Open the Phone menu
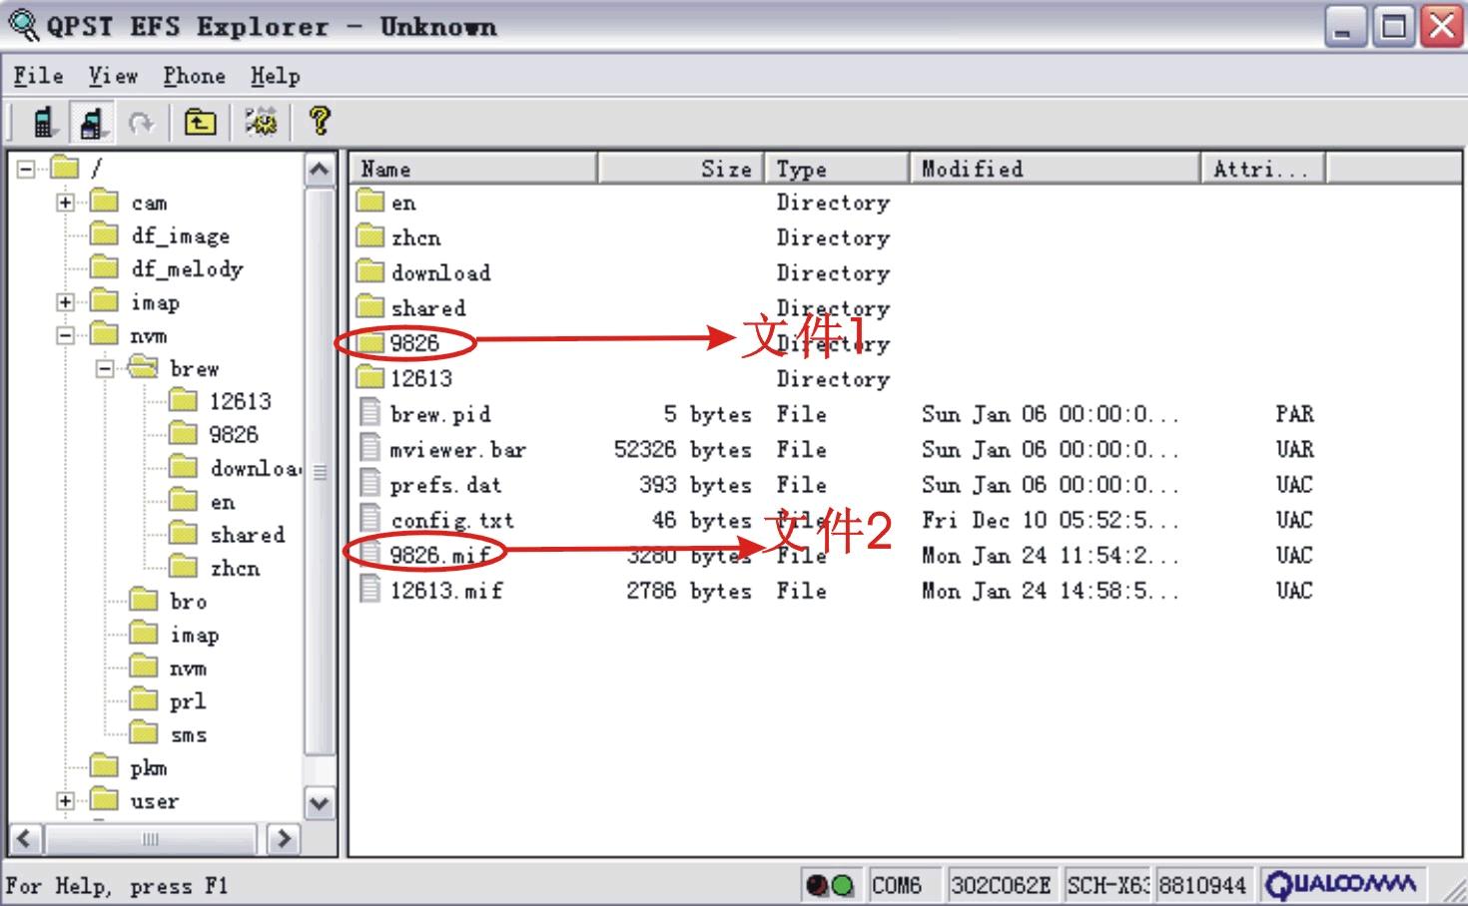This screenshot has width=1468, height=906. (x=194, y=76)
